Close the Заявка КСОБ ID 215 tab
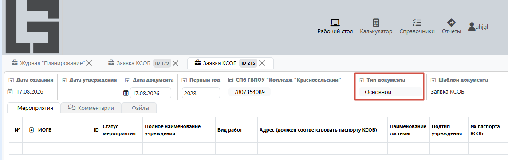The image size is (508, 160). tap(262, 63)
